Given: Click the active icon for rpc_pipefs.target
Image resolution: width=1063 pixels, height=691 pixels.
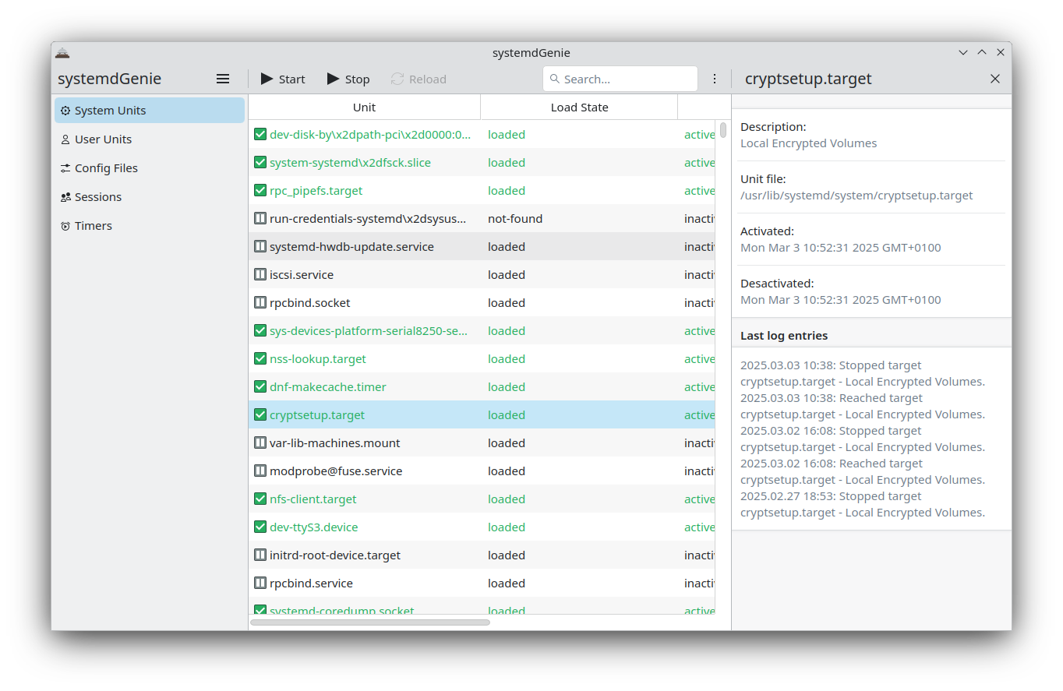Looking at the screenshot, I should tap(260, 190).
